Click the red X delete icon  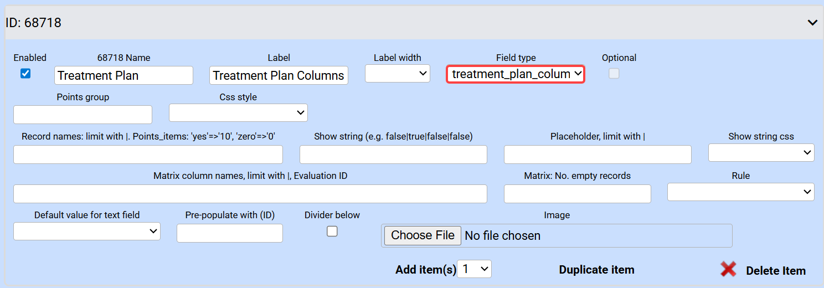click(728, 269)
